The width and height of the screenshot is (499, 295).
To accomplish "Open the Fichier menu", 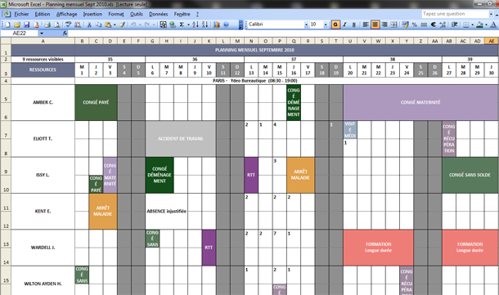I will pos(21,14).
